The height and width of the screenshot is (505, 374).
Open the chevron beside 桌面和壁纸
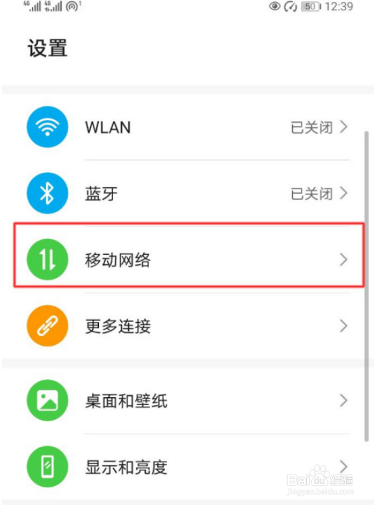coord(344,401)
